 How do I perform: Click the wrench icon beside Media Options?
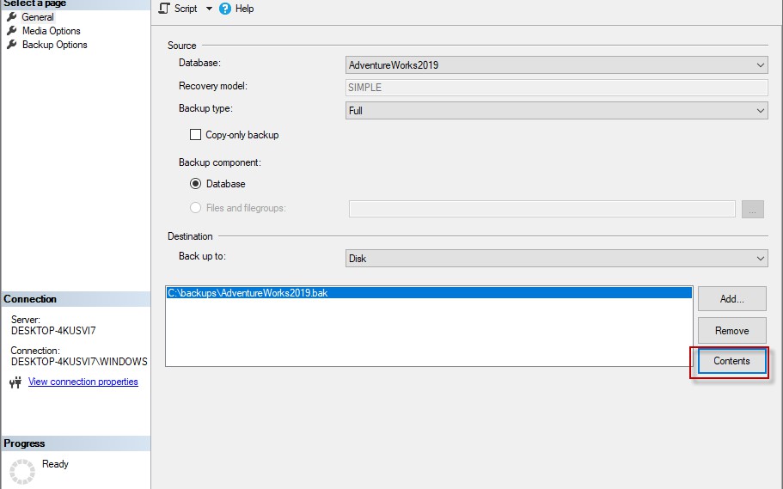[x=12, y=31]
